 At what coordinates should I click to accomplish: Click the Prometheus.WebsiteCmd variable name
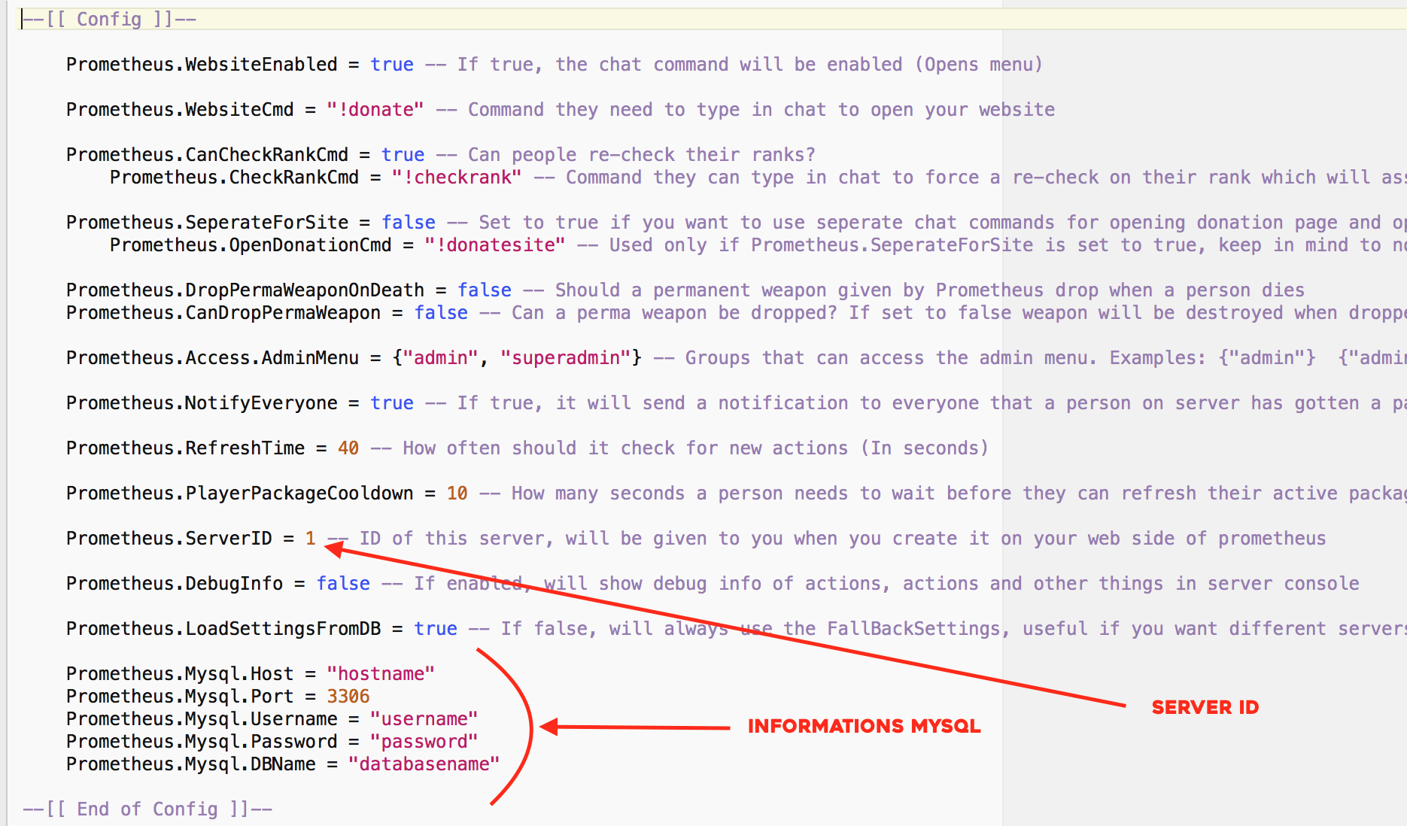pyautogui.click(x=180, y=110)
